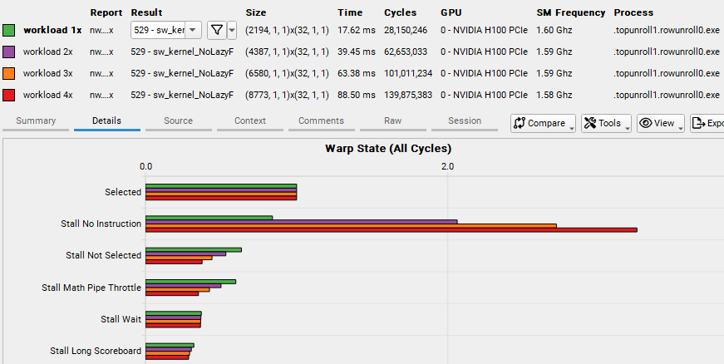724x364 pixels.
Task: Click the purple workload 2x color swatch
Action: click(9, 52)
